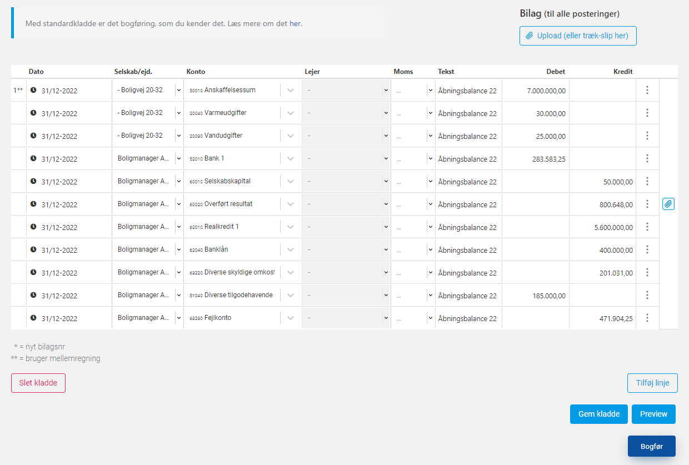Click the '1**' voucher number marker

coord(18,90)
